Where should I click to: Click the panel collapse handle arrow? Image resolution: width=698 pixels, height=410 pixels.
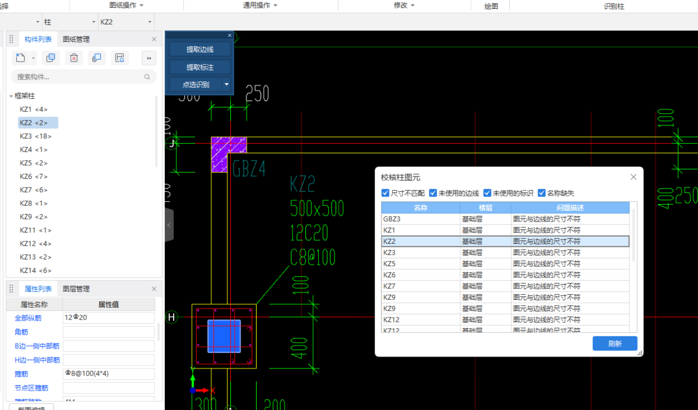pyautogui.click(x=169, y=225)
